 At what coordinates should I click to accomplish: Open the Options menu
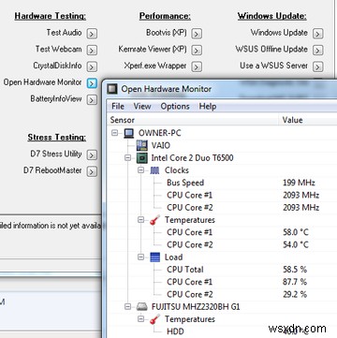[175, 107]
